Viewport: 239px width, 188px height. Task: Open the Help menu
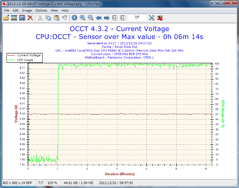point(65,10)
